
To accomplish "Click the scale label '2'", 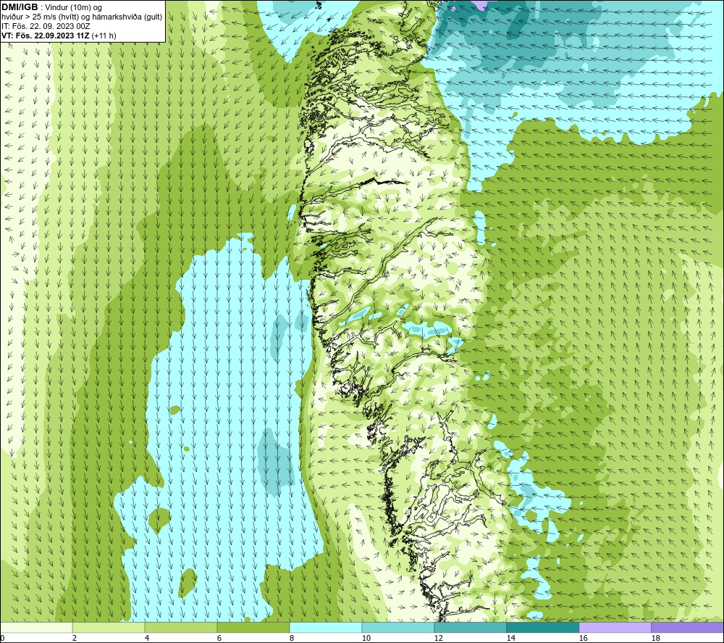I will point(75,638).
